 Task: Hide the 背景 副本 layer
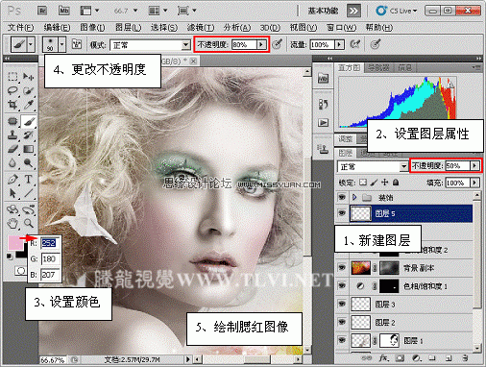point(342,267)
